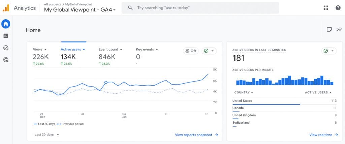Open the Active users metric dropdown
The height and width of the screenshot is (144, 345).
point(73,50)
